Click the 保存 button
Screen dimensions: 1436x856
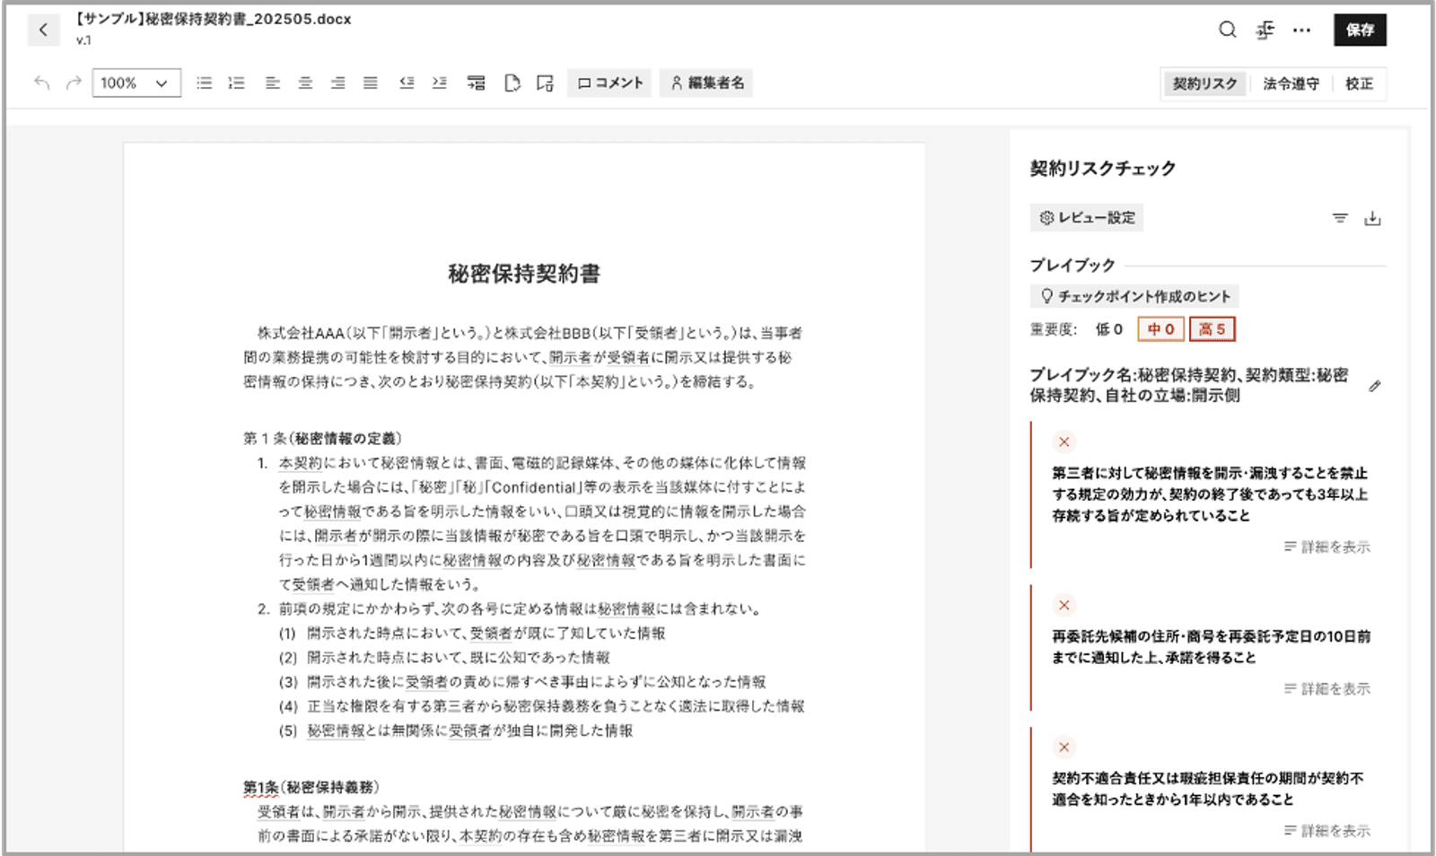point(1359,30)
